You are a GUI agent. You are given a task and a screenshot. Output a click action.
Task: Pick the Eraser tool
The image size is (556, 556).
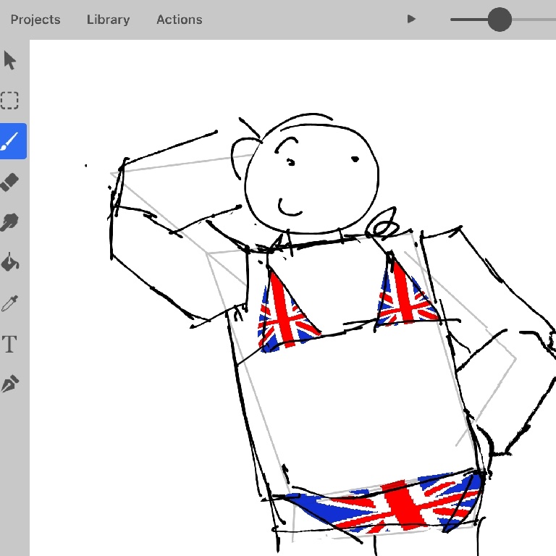coord(9,182)
